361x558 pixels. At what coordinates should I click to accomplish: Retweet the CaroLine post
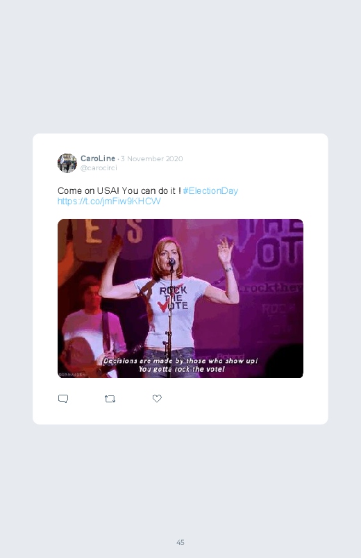click(110, 399)
